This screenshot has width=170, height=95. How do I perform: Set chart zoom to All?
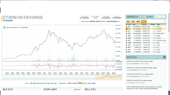tap(55, 83)
